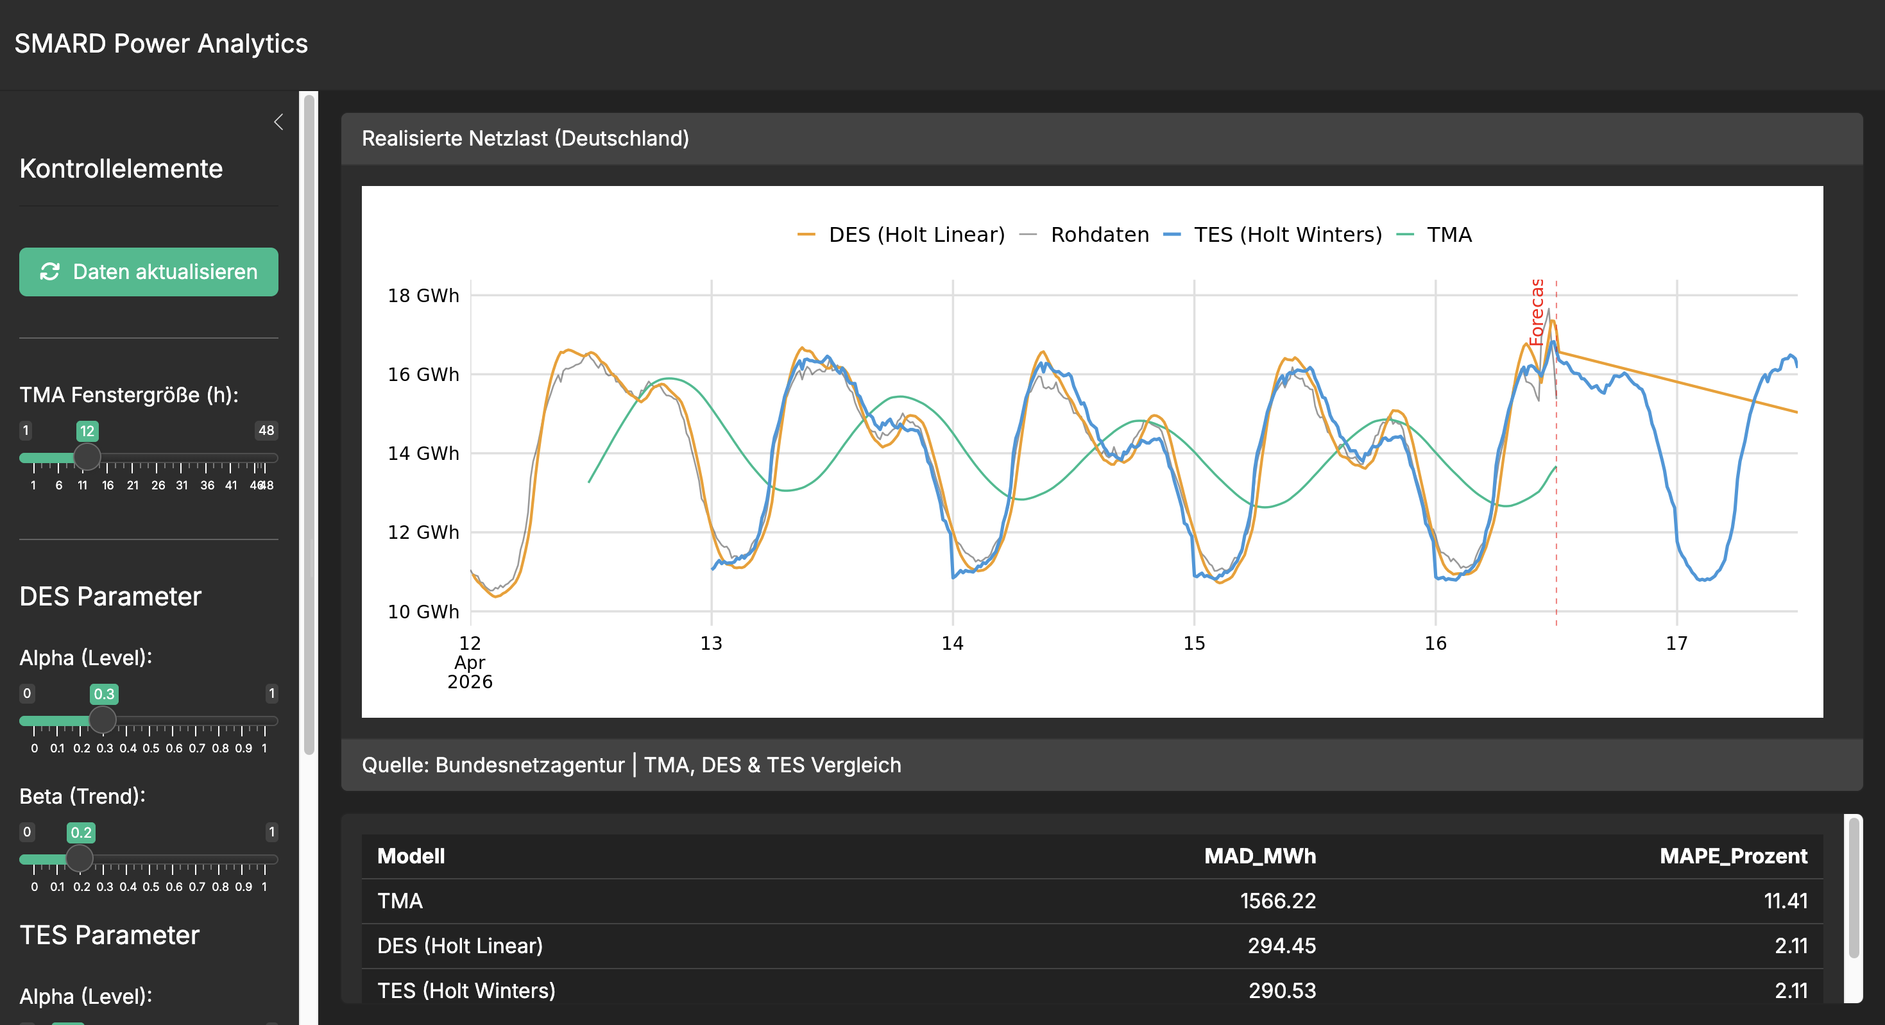Click the red Forecast marker line

point(1557,453)
